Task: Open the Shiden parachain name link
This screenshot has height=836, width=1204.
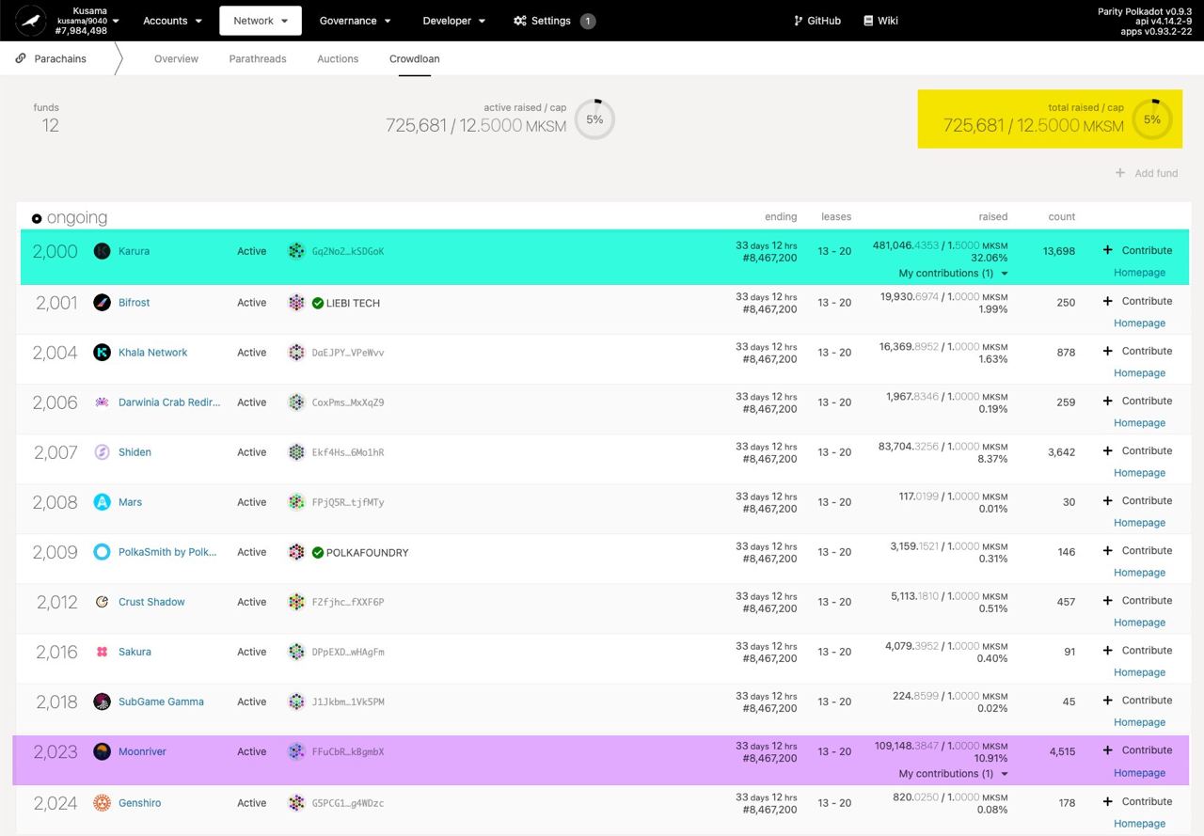Action: click(135, 452)
